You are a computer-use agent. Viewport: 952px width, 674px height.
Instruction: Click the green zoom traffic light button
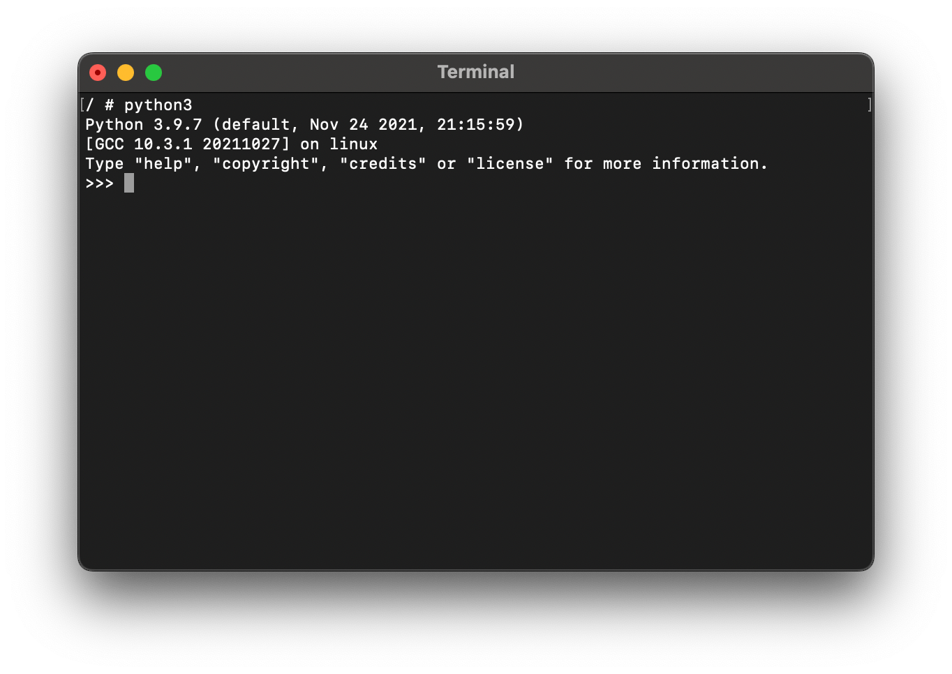click(153, 72)
